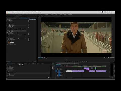
Task: Click the Extract button
Action: pyautogui.click(x=85, y=61)
